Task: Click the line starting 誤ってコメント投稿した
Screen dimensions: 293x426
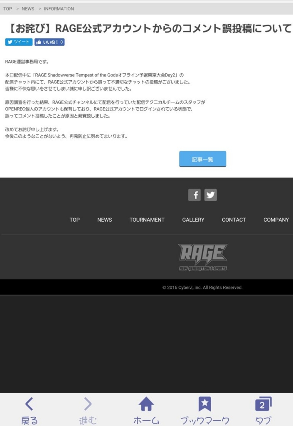Action: [58, 116]
